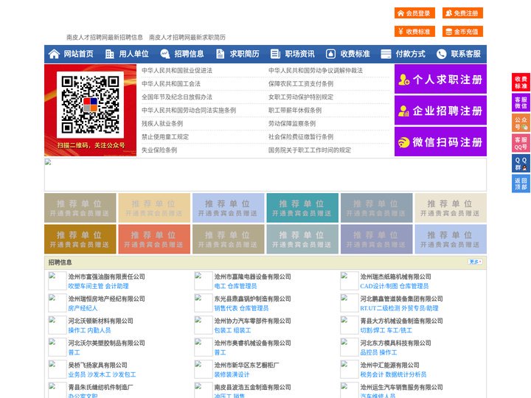Screen dimensions: 531x398
Task: Open 个人求职注册 purple banner
Action: [440, 79]
